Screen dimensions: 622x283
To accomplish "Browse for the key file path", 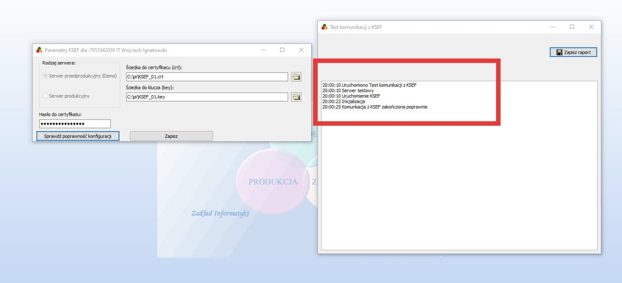I will [x=297, y=97].
